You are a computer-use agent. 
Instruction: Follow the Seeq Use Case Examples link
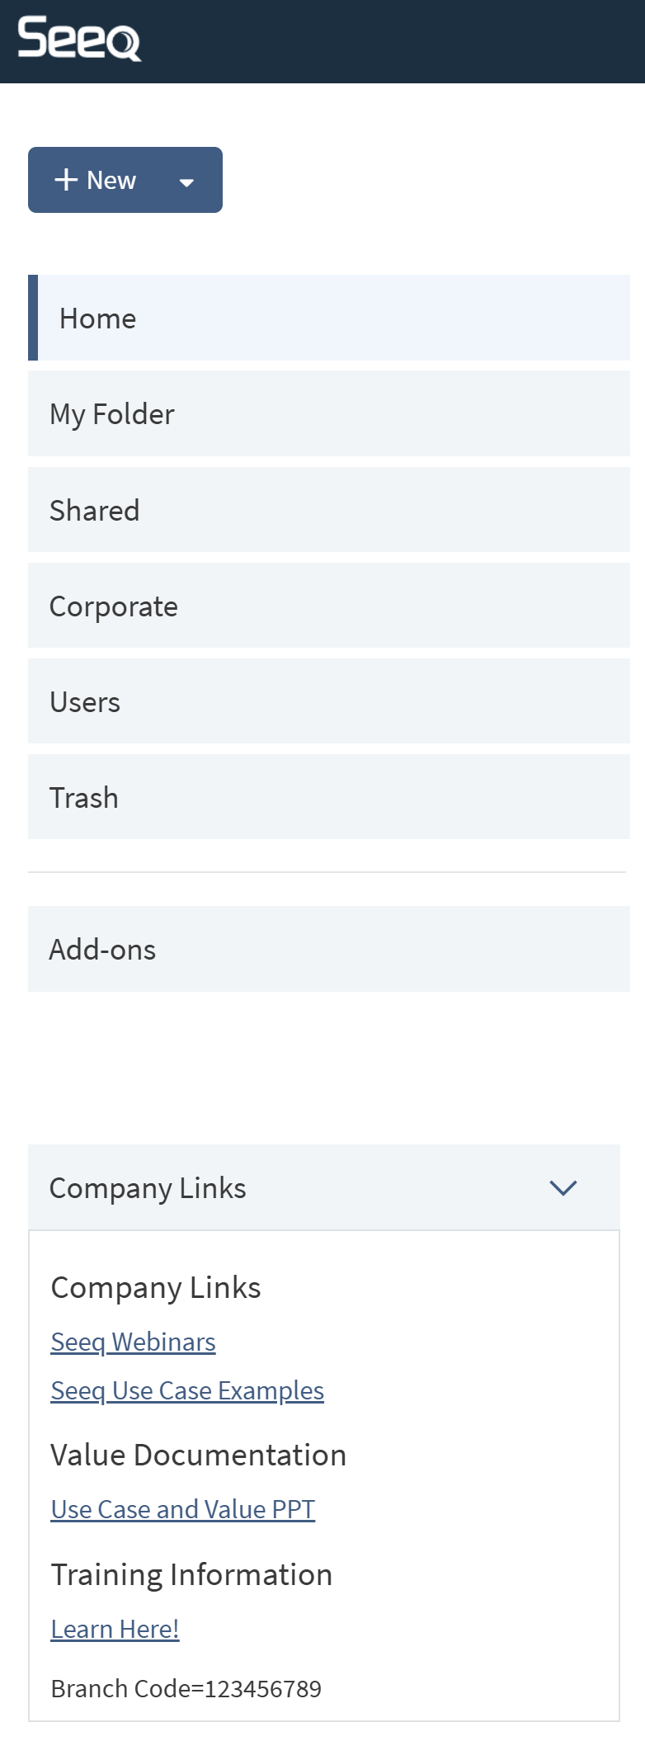tap(187, 1390)
